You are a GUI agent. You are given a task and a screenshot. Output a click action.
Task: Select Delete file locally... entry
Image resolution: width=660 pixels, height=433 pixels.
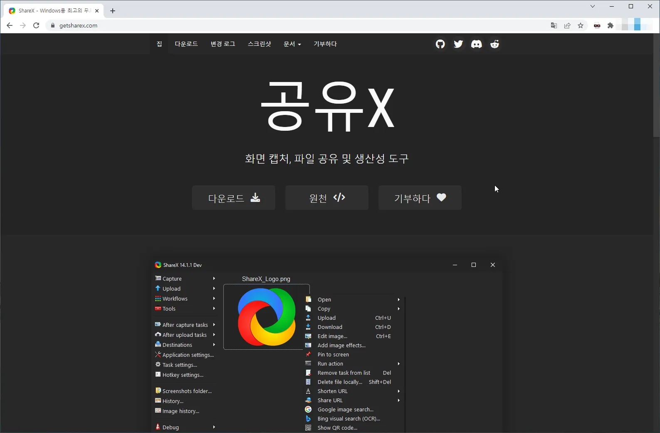[353, 382]
